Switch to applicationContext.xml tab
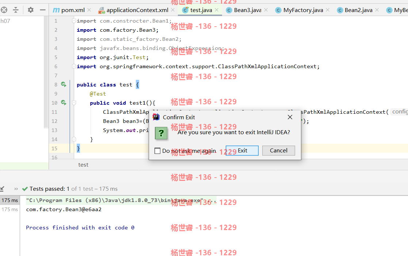 tap(137, 10)
